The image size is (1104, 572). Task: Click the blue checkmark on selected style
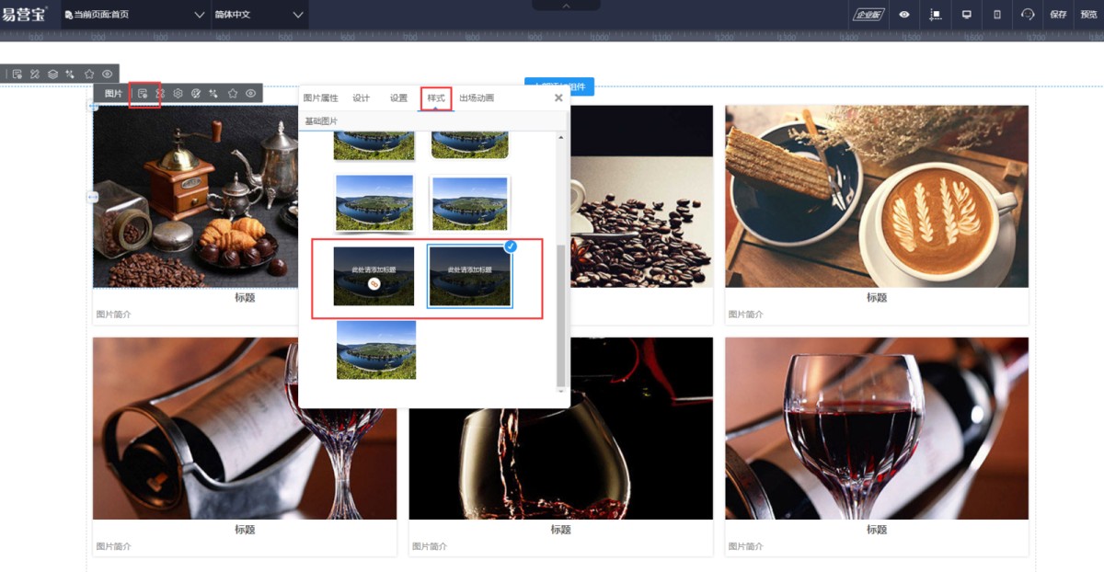click(x=511, y=246)
